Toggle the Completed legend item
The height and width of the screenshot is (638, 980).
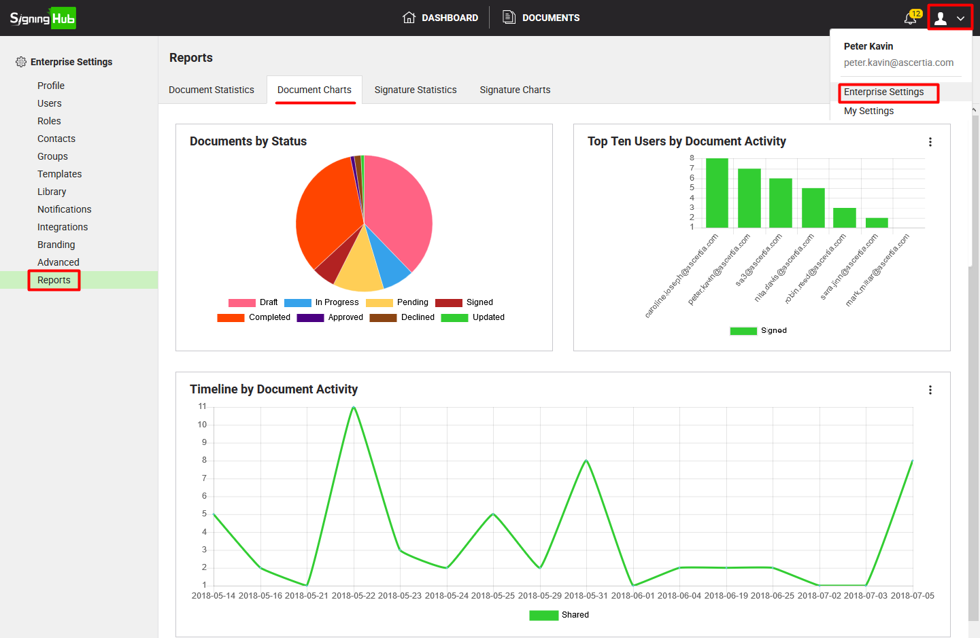click(x=254, y=317)
